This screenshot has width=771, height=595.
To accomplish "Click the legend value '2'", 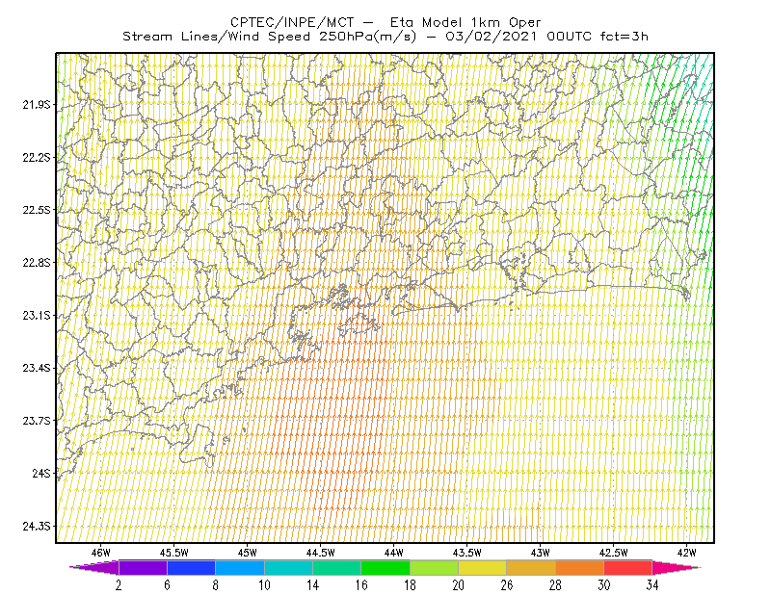I will pyautogui.click(x=119, y=585).
